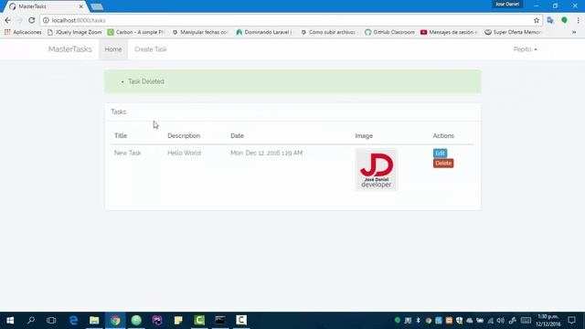Click the Delete button for New Task

coord(443,164)
